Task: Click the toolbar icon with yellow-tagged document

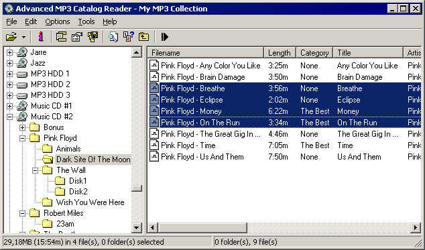Action: click(x=61, y=37)
